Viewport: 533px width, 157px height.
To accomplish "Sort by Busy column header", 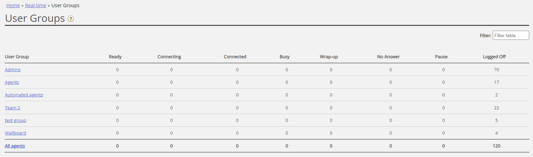I will tap(284, 57).
